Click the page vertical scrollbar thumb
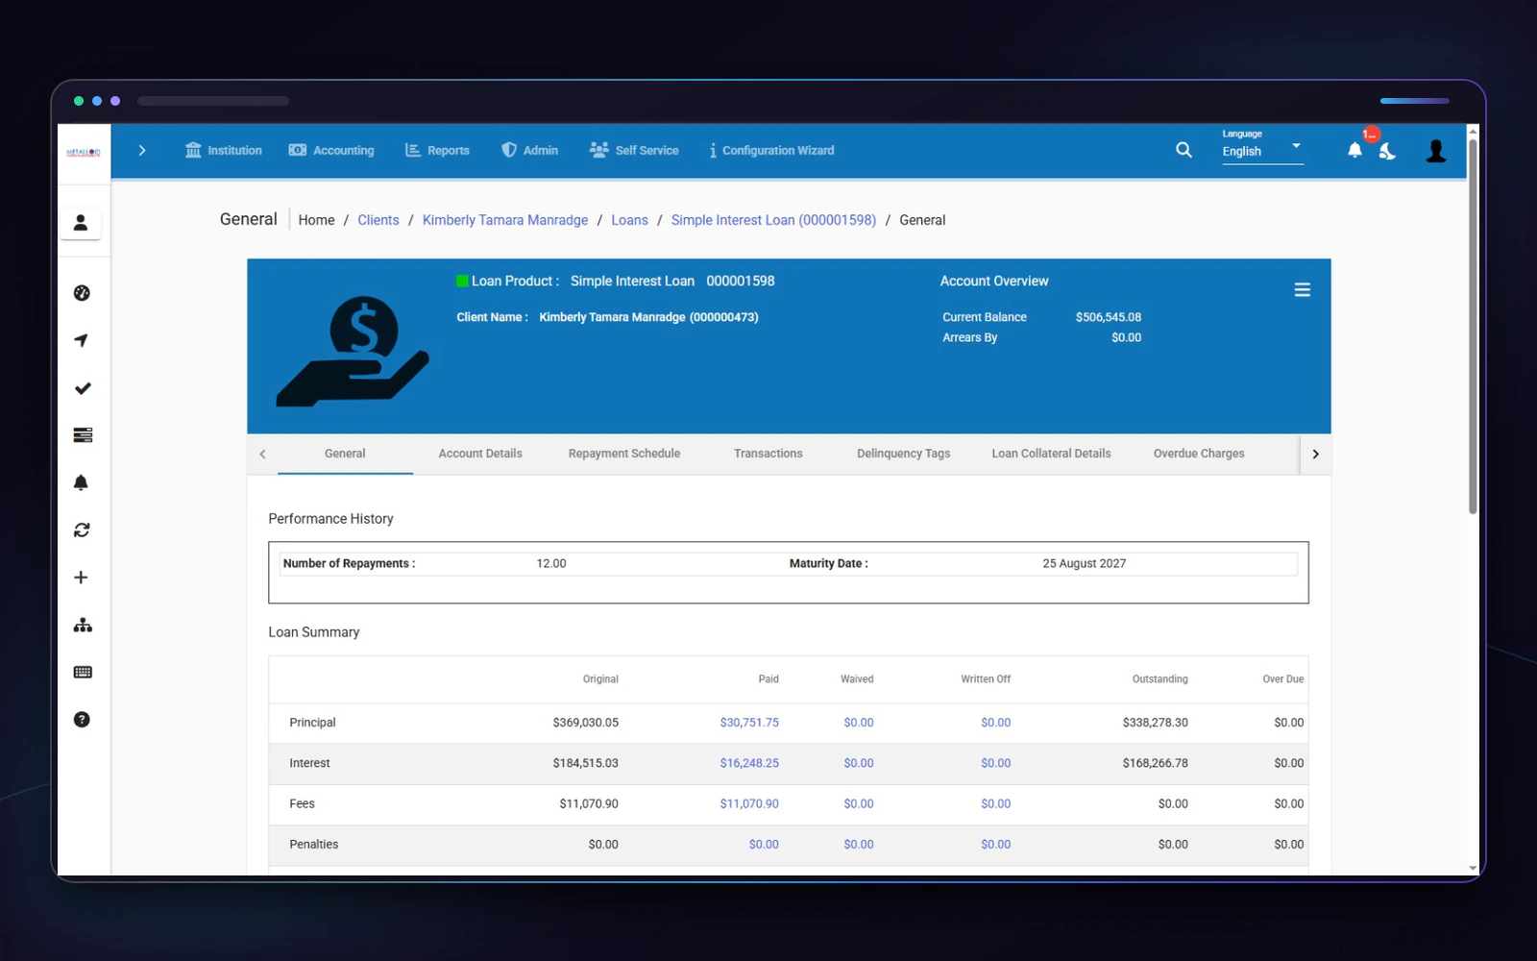The image size is (1537, 961). (1473, 327)
